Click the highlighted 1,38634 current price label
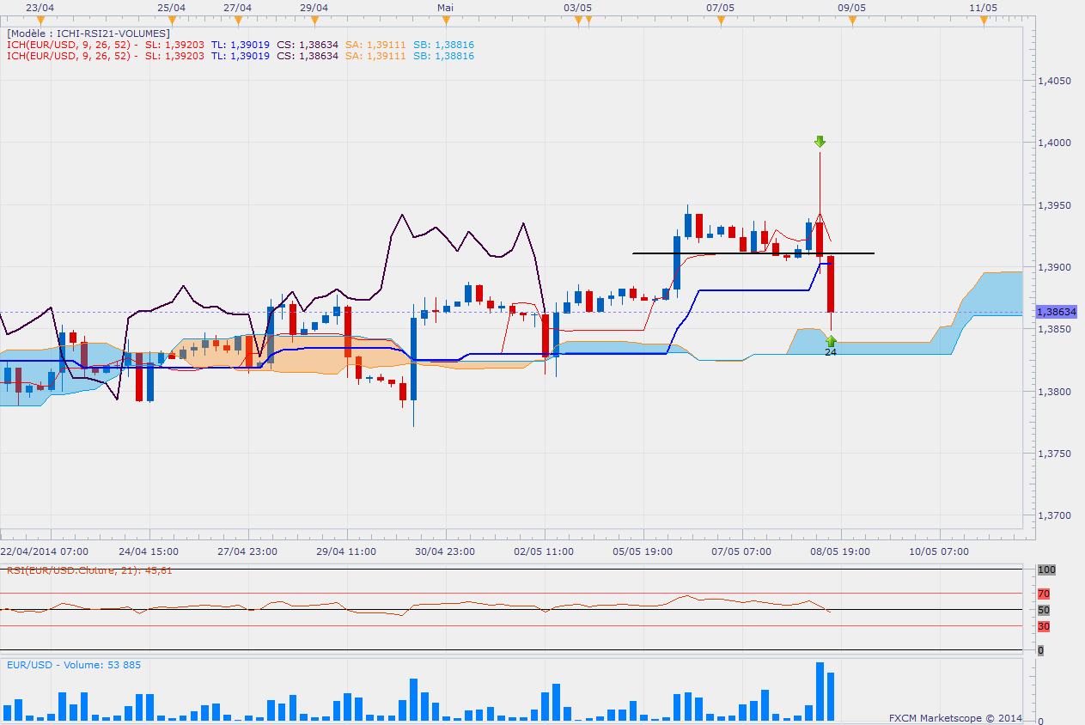This screenshot has width=1085, height=725. [x=1057, y=312]
